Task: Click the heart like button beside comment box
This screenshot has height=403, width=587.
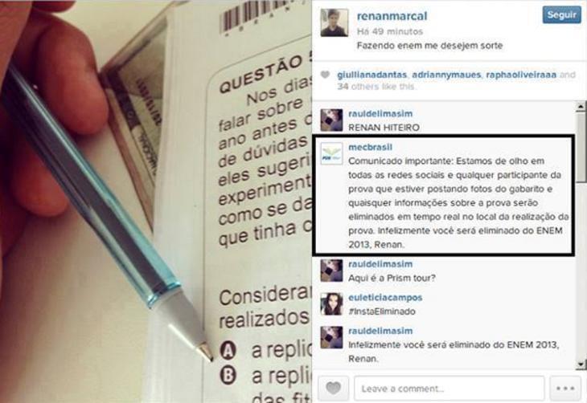Action: [333, 388]
